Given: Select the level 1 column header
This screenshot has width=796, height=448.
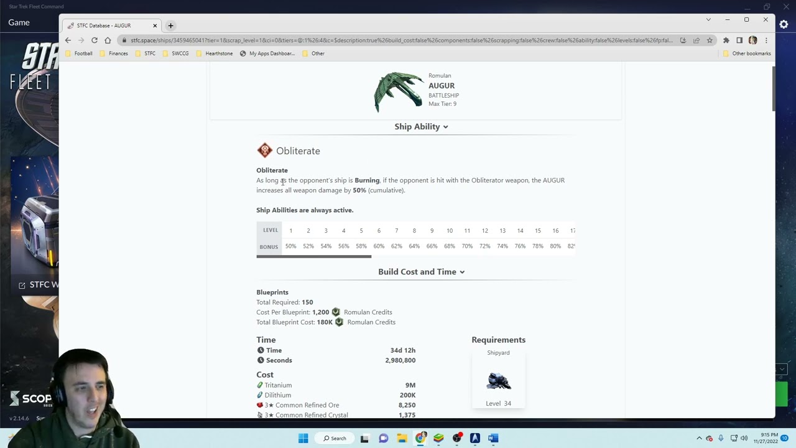Looking at the screenshot, I should 290,231.
